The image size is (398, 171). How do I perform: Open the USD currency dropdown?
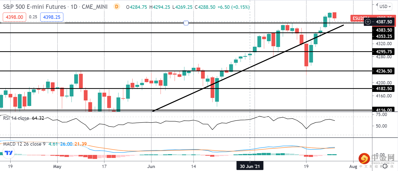[x=385, y=7]
